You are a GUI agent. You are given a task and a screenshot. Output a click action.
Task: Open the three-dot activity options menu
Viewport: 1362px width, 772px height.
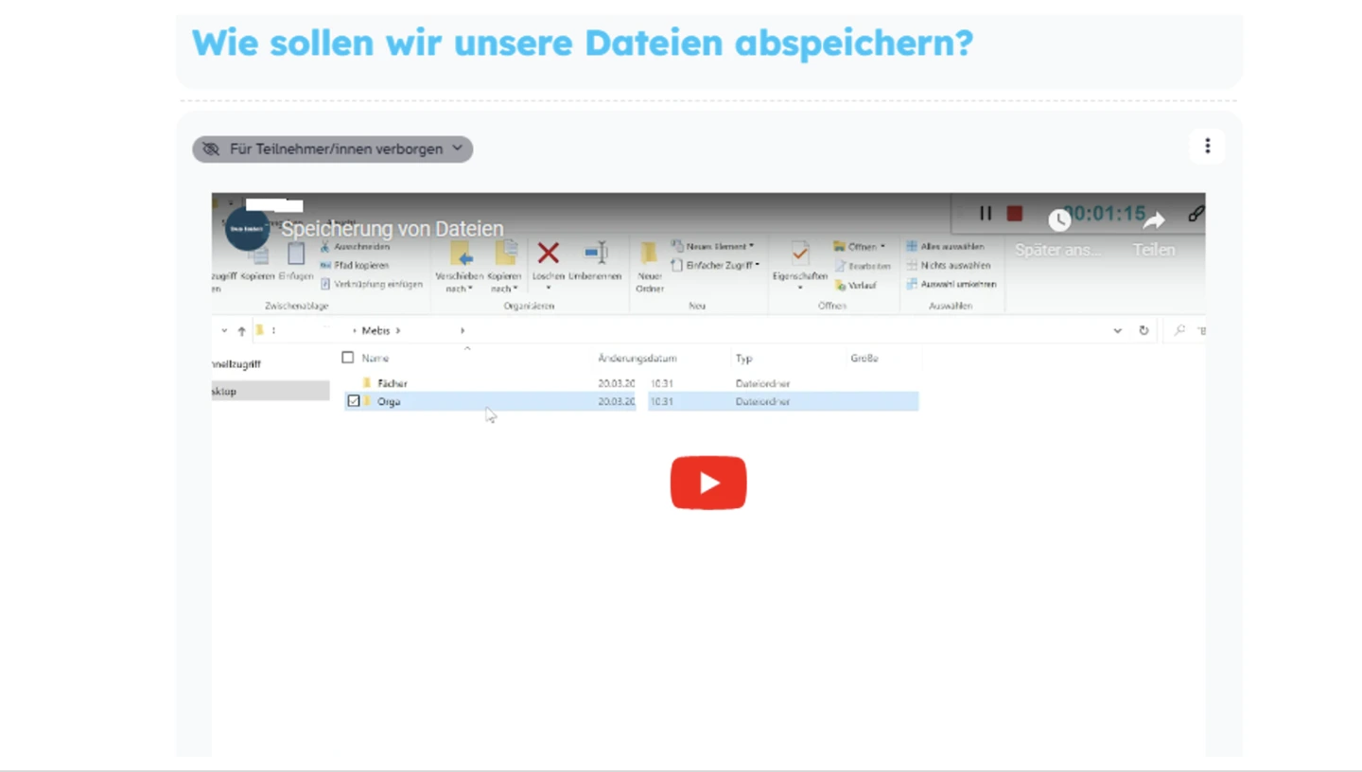coord(1207,147)
